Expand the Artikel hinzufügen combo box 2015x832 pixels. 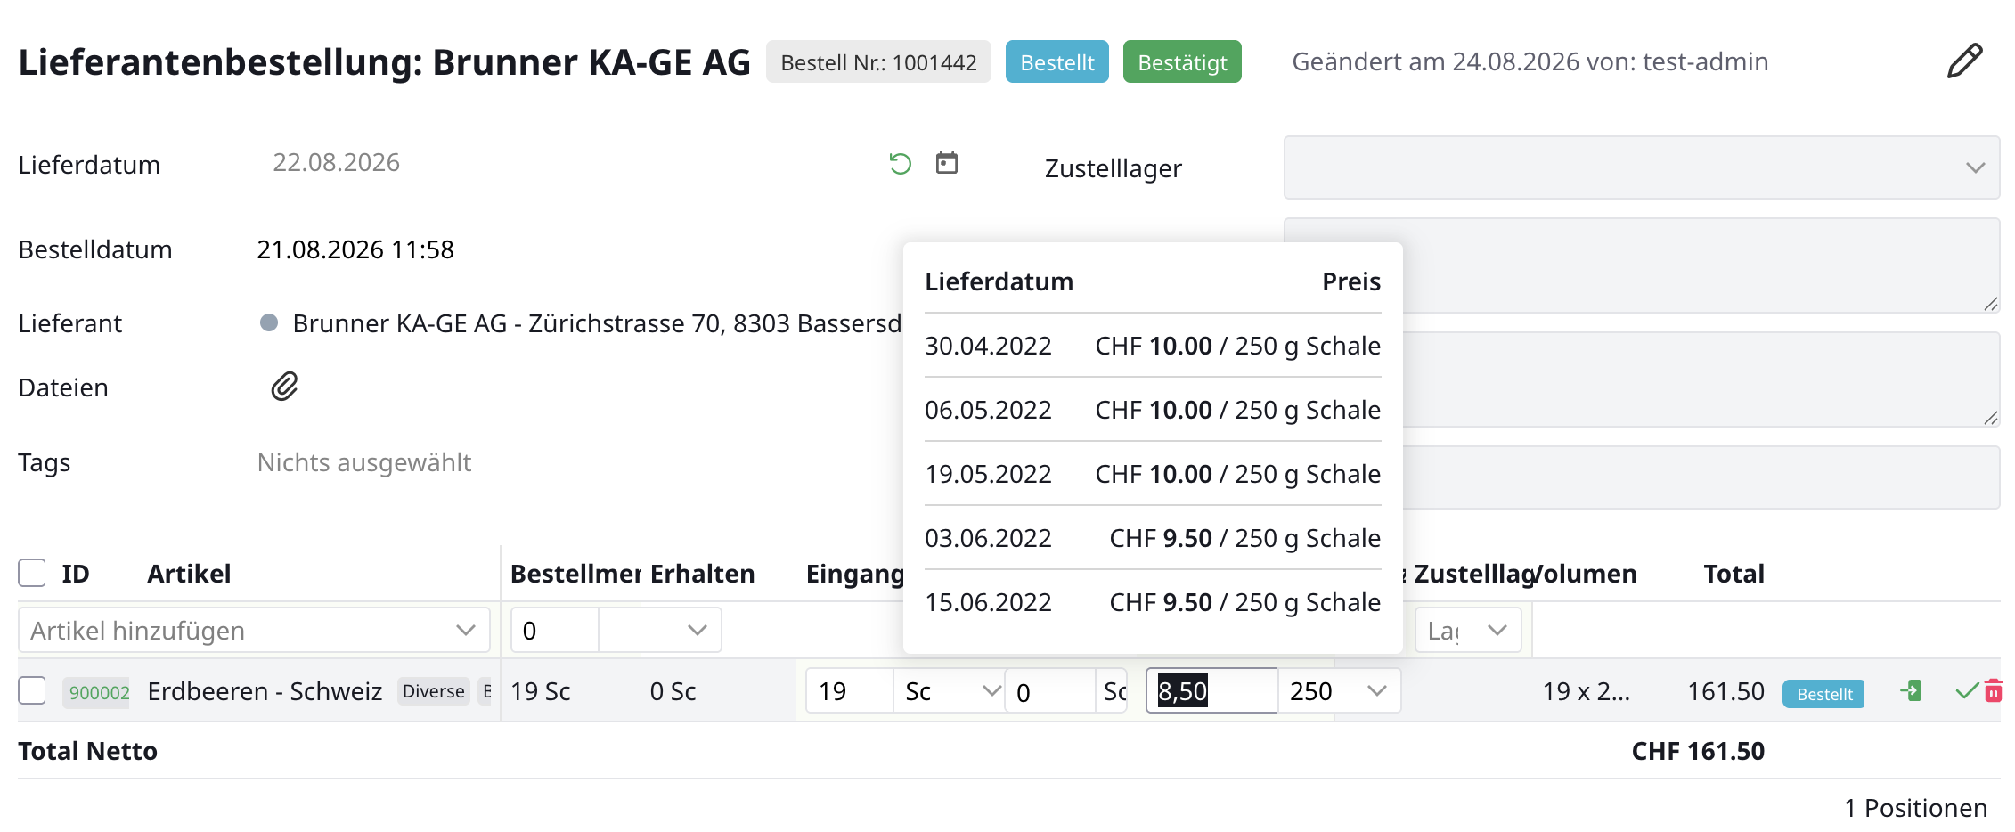point(254,631)
